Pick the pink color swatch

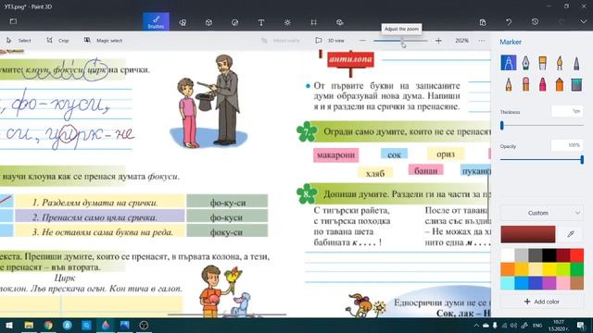click(563, 283)
